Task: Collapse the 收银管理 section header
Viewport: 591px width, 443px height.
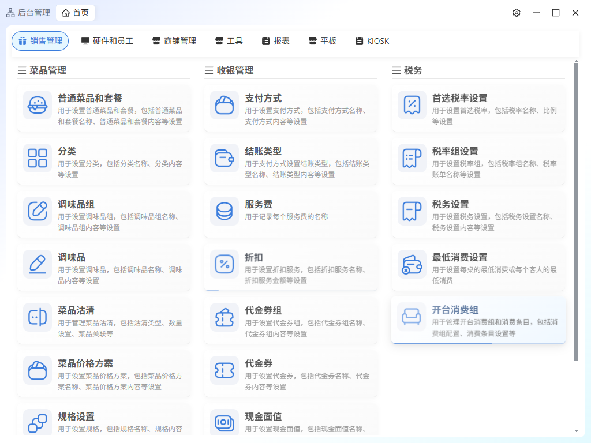Action: point(229,70)
